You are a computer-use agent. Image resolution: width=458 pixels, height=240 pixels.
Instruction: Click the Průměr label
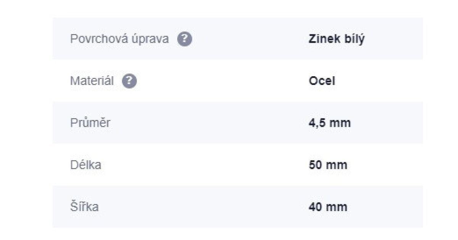[90, 123]
